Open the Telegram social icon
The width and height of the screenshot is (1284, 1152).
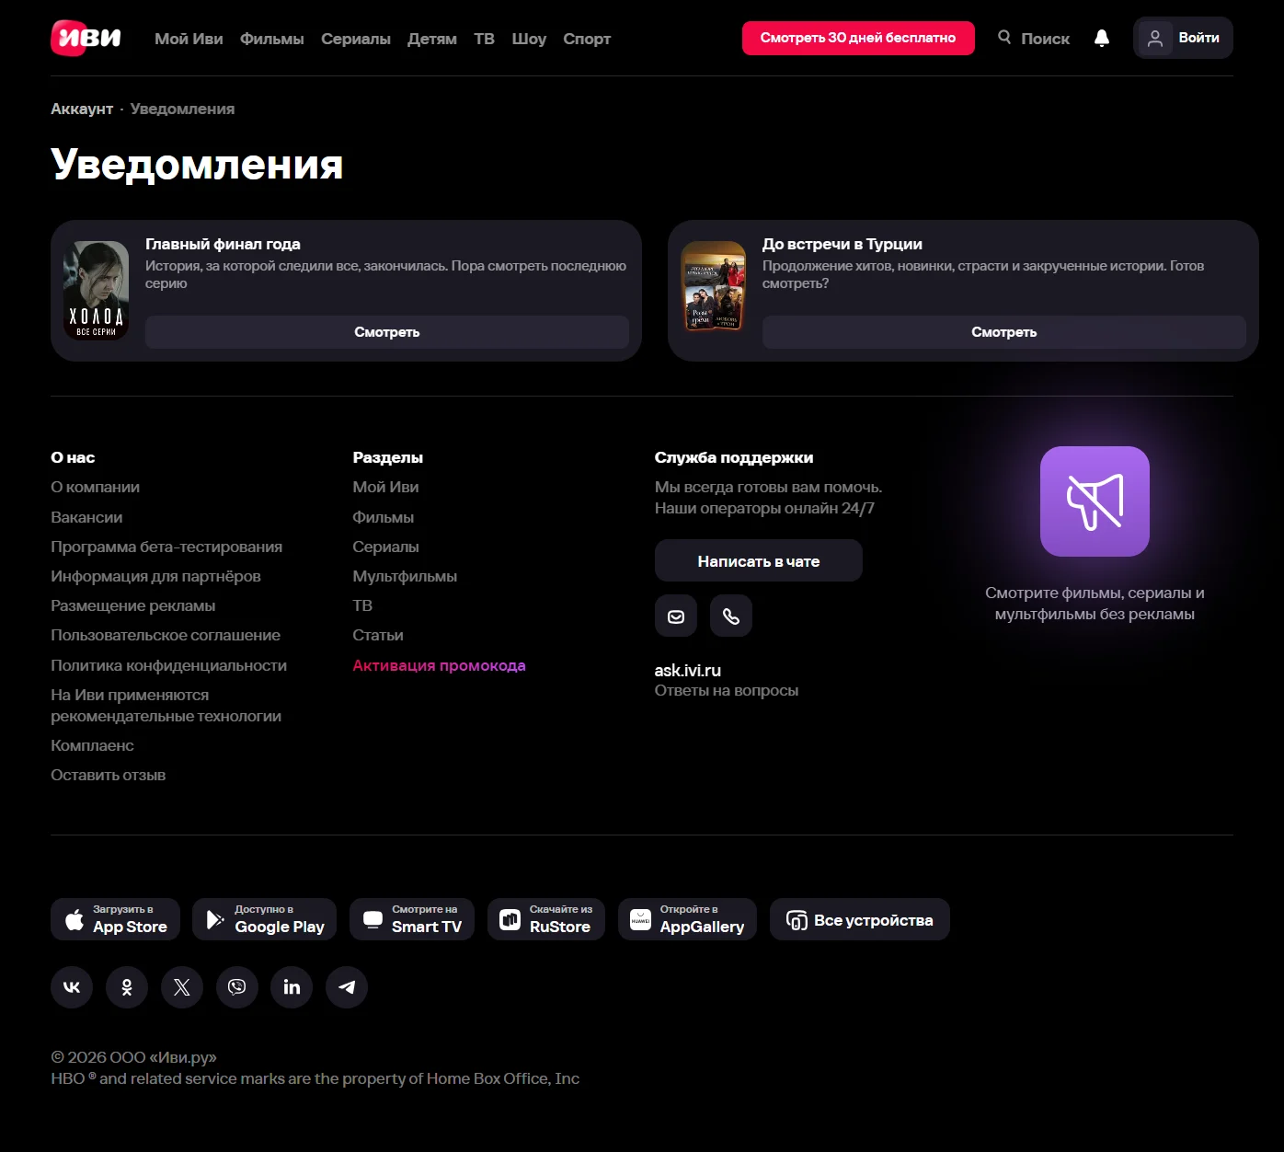tap(347, 987)
